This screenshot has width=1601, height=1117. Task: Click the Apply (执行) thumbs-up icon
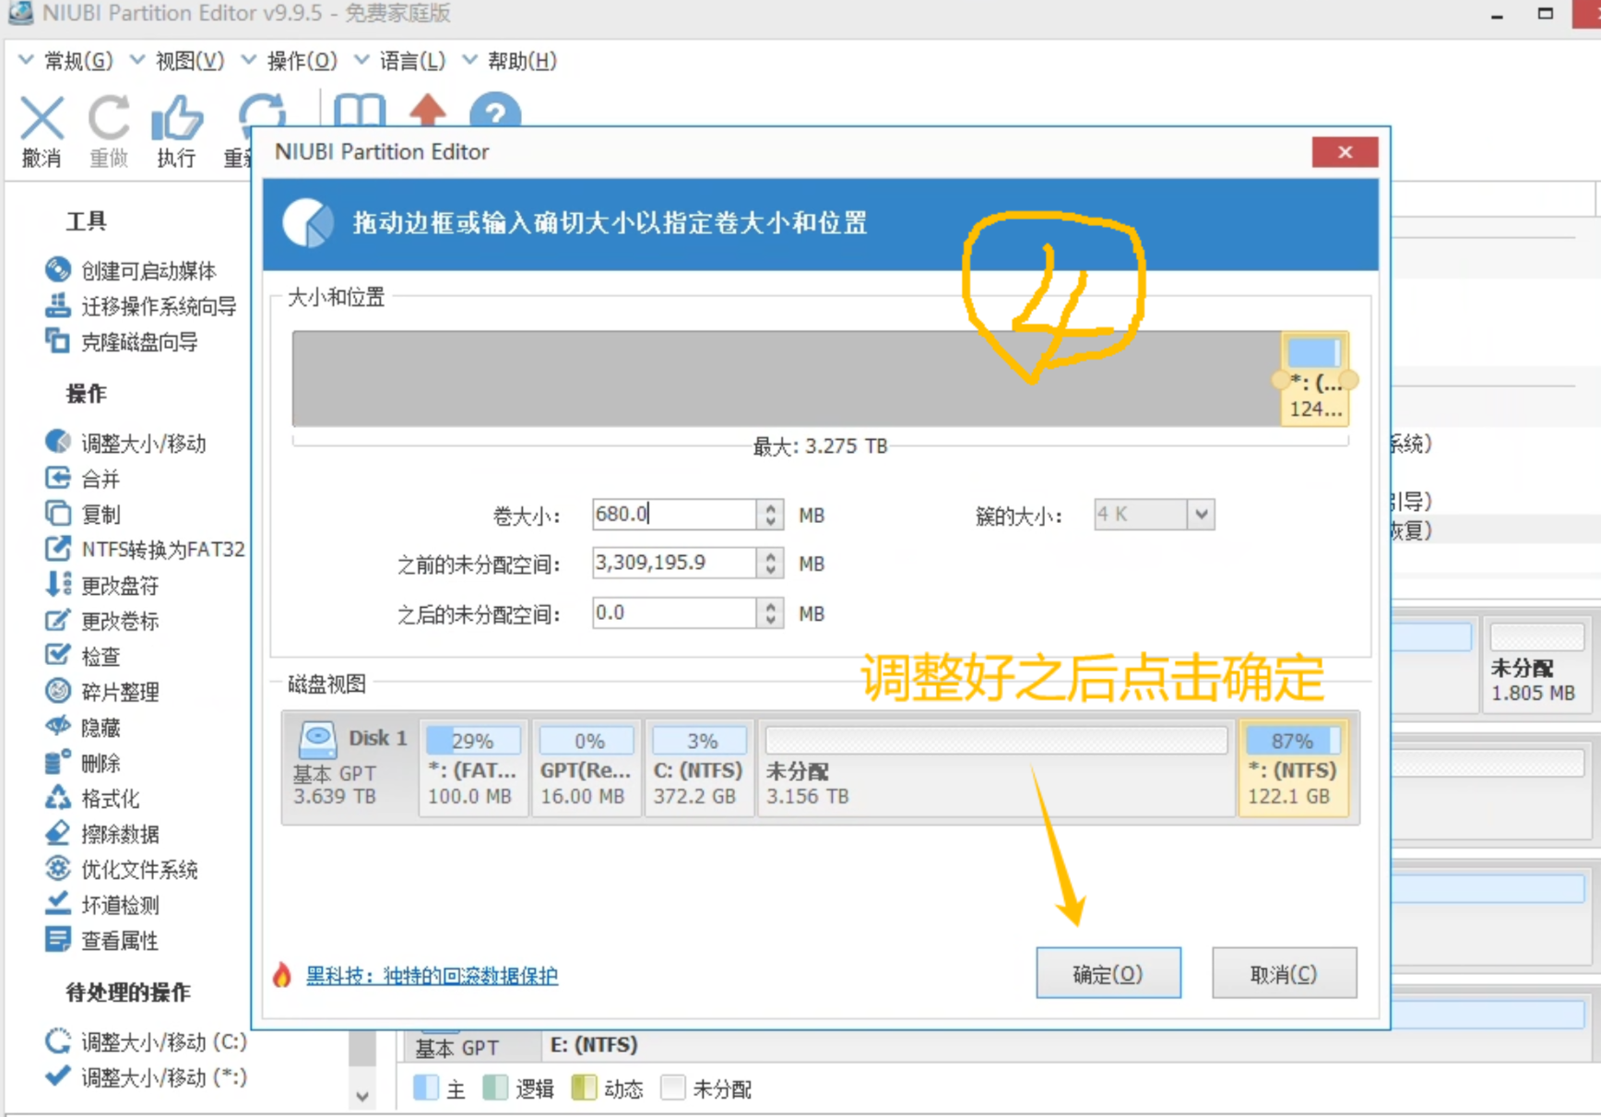[x=176, y=119]
